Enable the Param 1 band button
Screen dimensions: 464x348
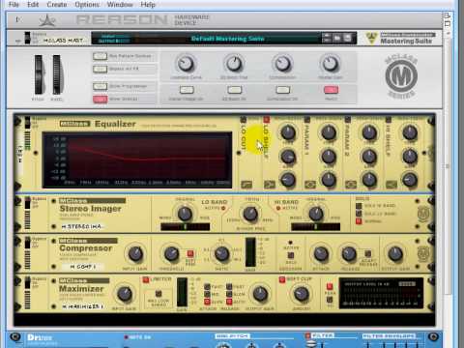coord(306,120)
